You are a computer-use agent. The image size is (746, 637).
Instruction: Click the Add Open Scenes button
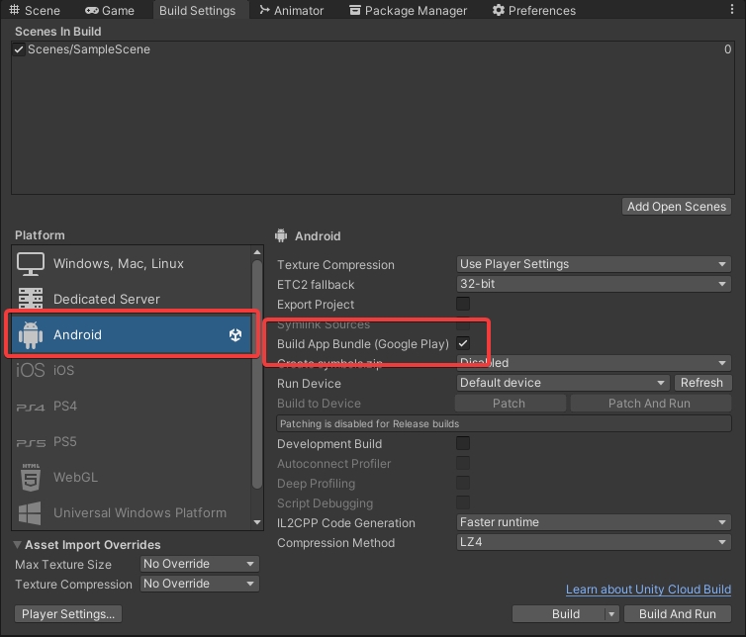(677, 207)
